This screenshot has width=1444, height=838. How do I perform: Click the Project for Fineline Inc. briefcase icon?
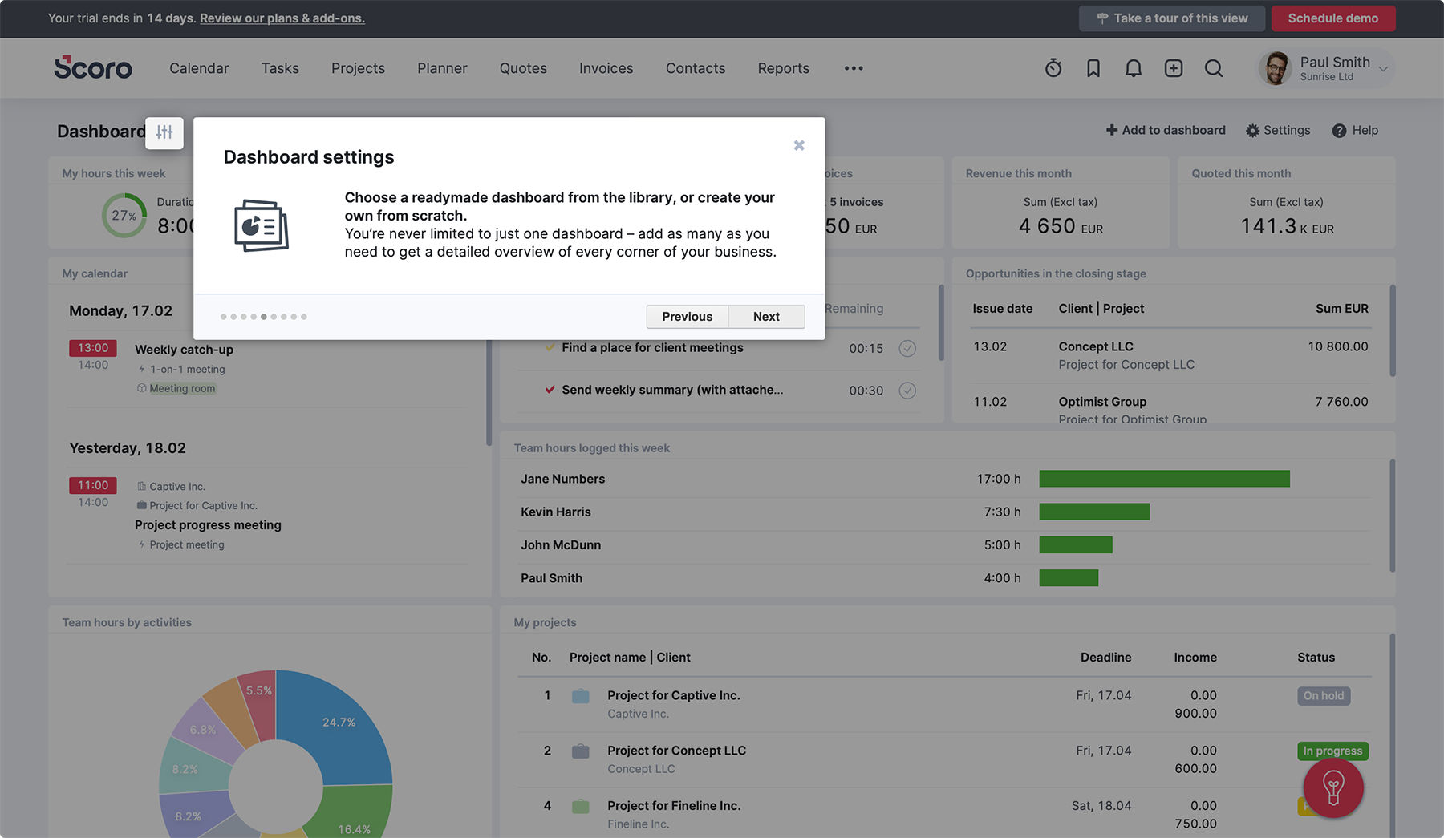[580, 807]
